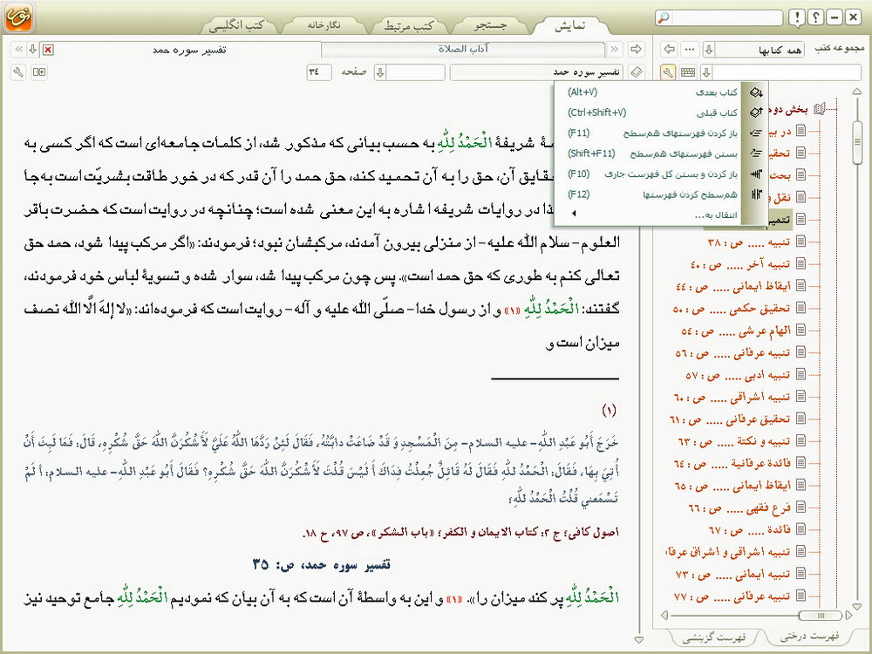Click the document icon for تنبيه آخر page 40
Image resolution: width=872 pixels, height=654 pixels.
(x=800, y=263)
